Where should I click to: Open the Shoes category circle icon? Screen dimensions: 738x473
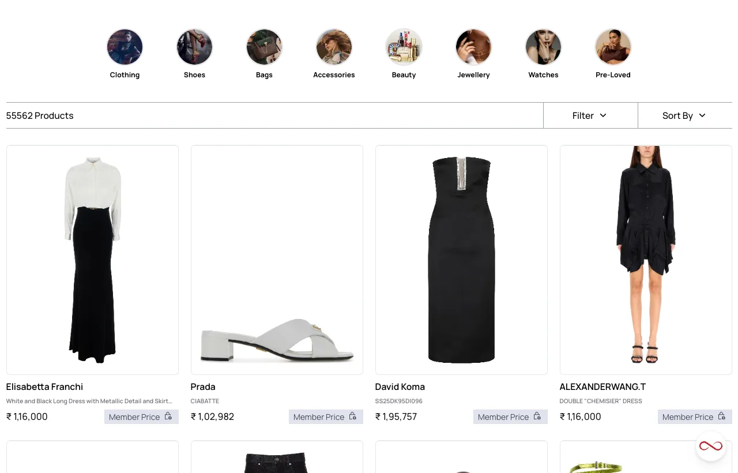[x=194, y=47]
